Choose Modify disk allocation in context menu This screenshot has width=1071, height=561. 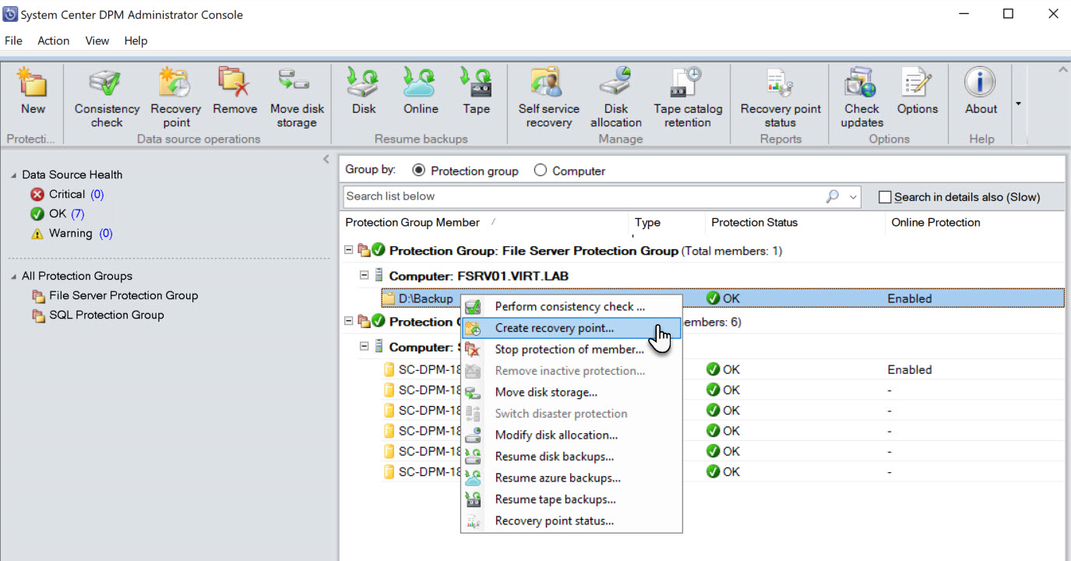pos(571,435)
